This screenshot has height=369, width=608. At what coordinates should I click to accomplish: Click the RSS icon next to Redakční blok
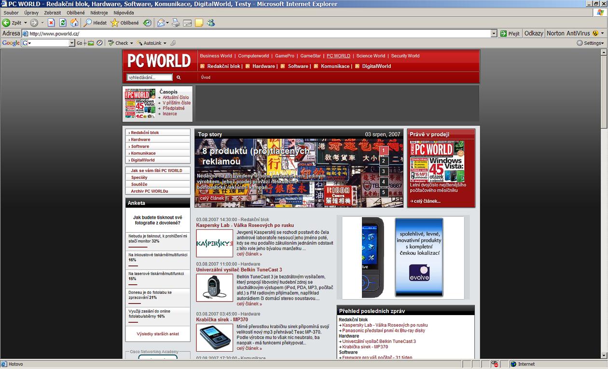click(203, 66)
